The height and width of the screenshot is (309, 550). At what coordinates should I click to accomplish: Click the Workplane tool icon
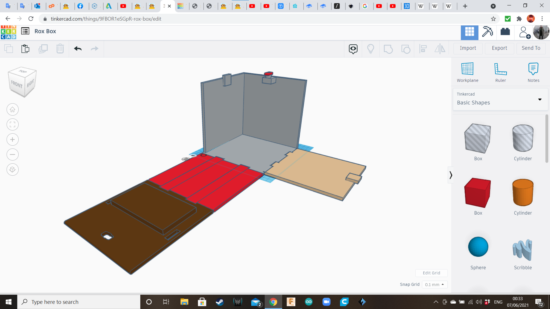click(467, 69)
